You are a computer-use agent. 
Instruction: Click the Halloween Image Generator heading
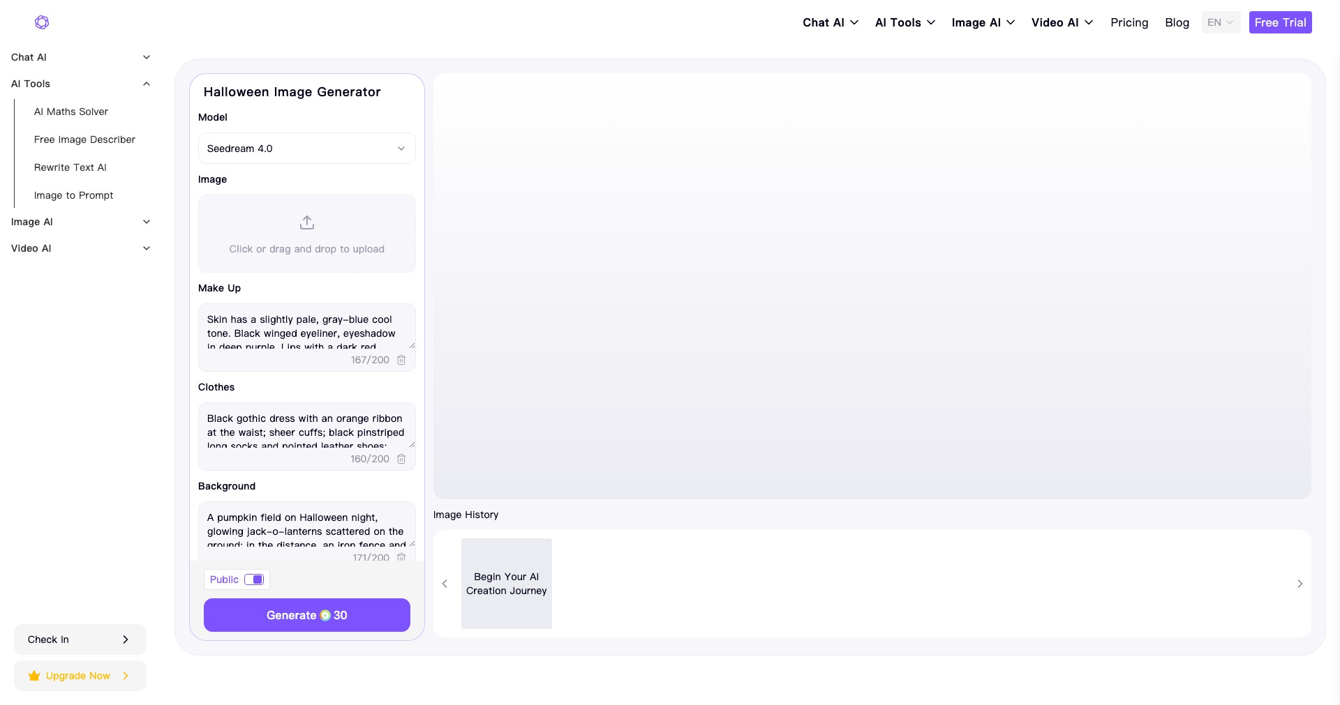click(x=292, y=92)
